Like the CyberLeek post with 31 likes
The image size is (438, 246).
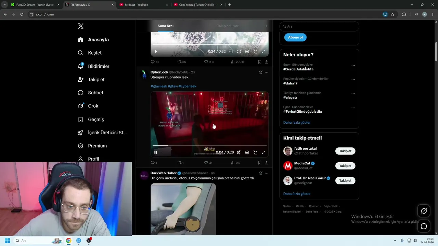208,163
